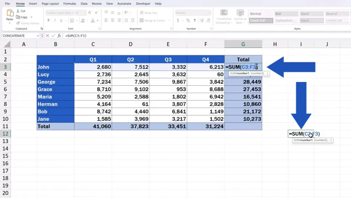This screenshot has width=351, height=198.
Task: Apply the Good cell style
Action: click(x=312, y=14)
